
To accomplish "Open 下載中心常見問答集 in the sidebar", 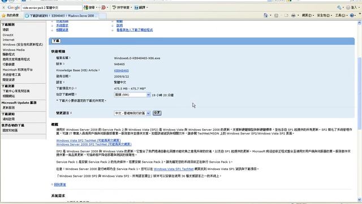I will click(x=16, y=91).
